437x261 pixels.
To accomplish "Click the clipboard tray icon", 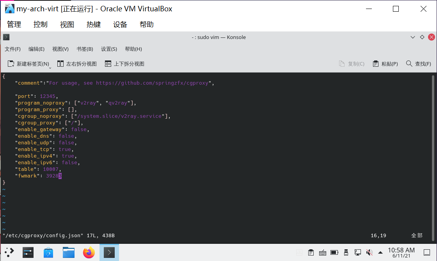I will [x=311, y=252].
